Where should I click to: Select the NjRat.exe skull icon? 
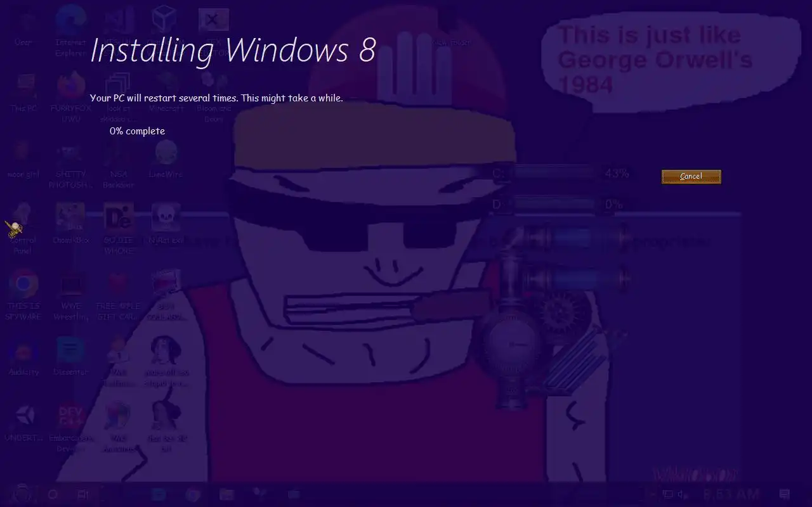click(x=166, y=225)
